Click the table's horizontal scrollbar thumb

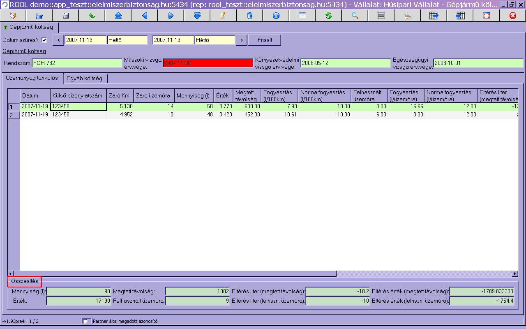click(175, 274)
